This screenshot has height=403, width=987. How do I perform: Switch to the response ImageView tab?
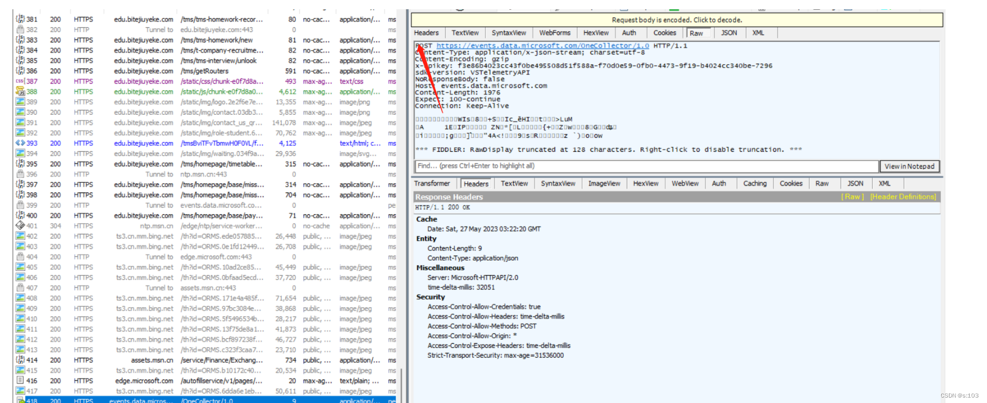604,184
